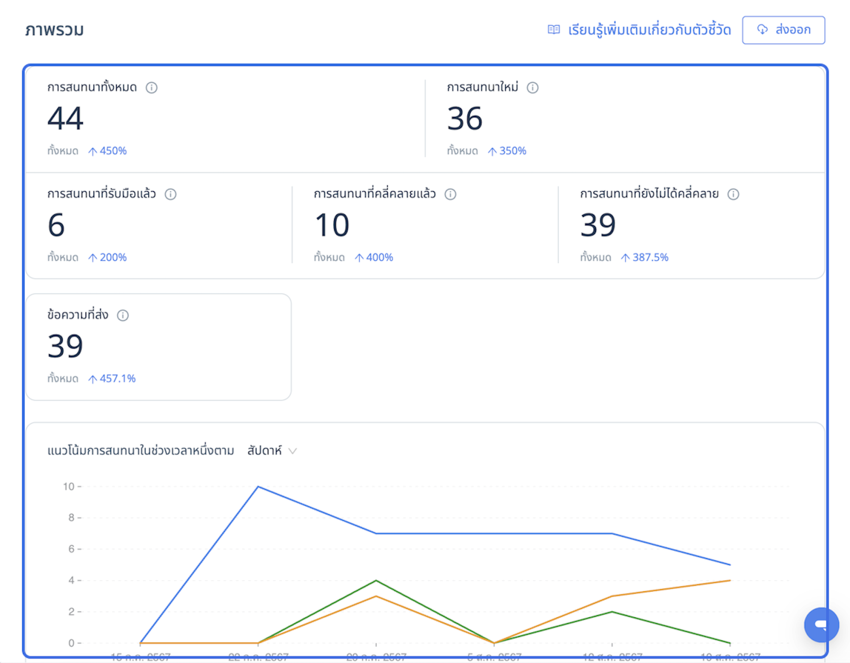
Task: Click the ส่งออก export button
Action: [x=783, y=30]
